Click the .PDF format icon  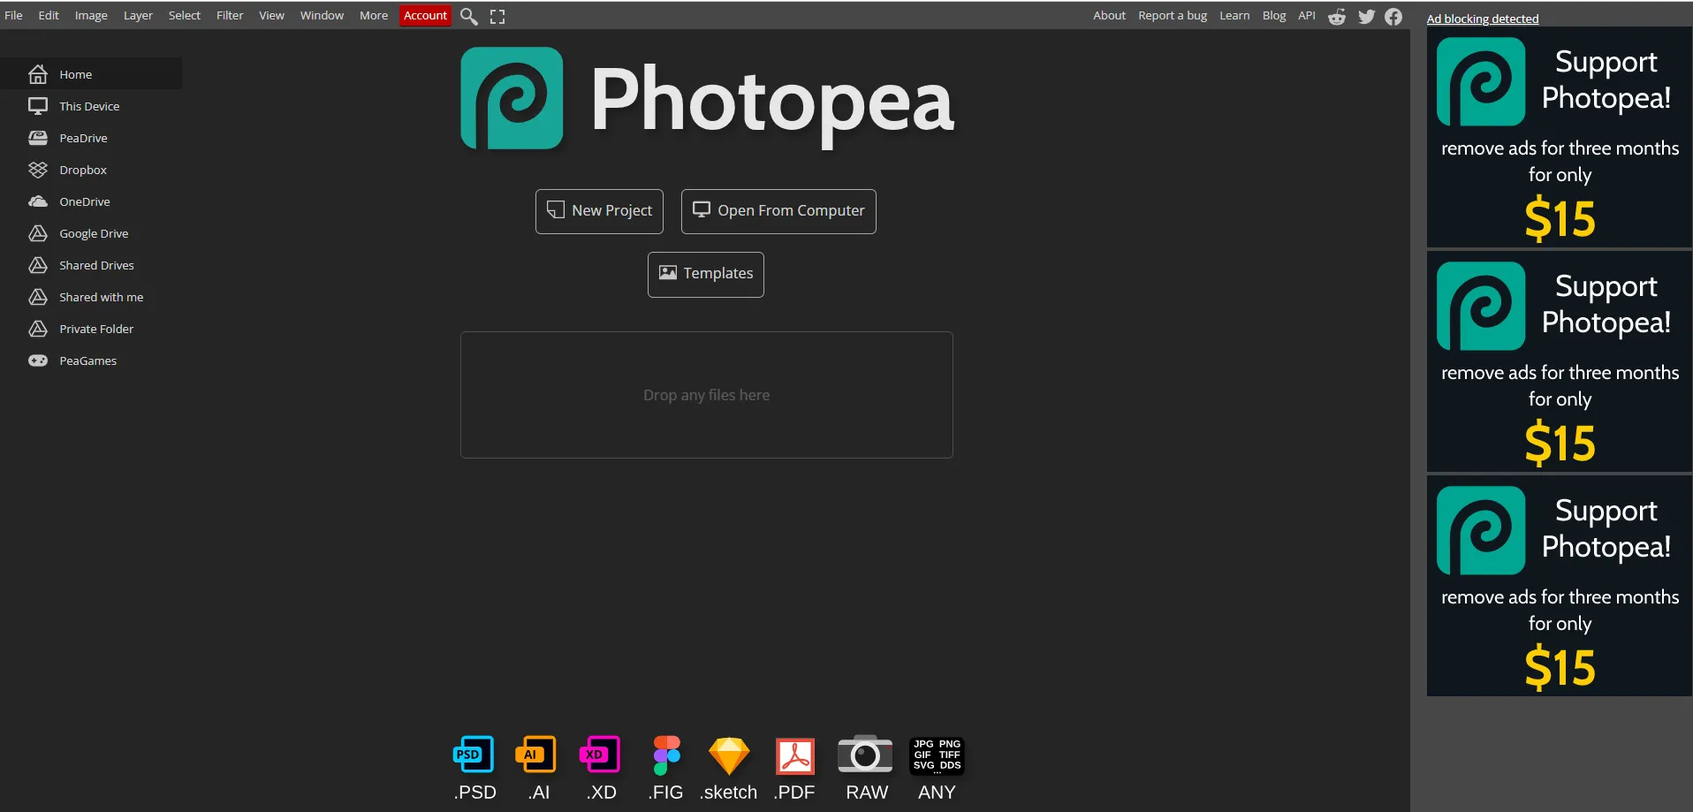pos(795,756)
